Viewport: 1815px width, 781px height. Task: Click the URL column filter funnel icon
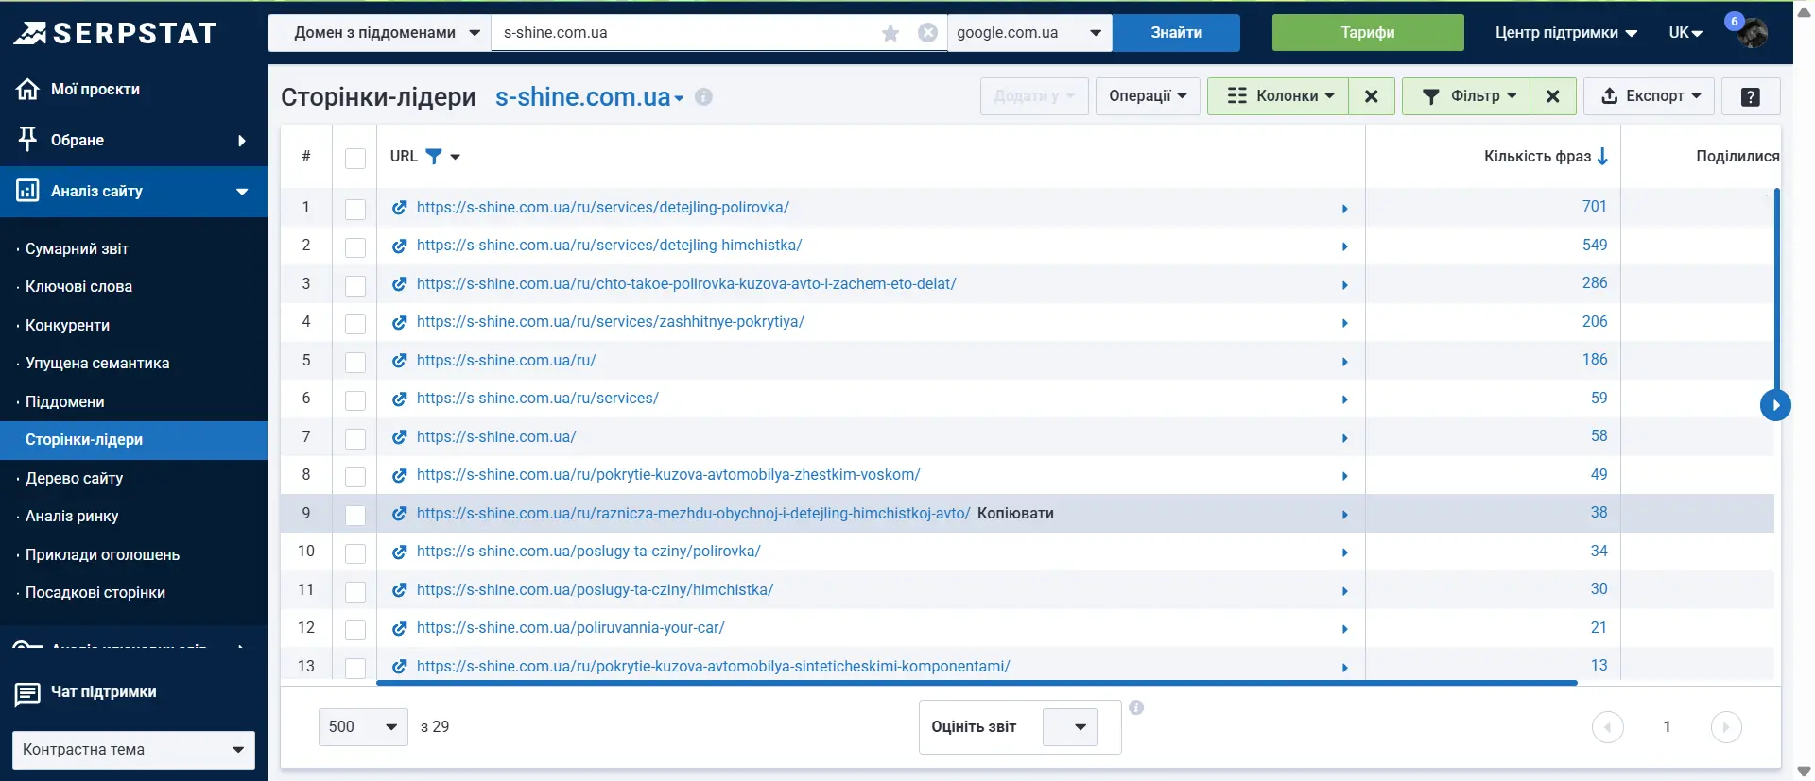click(x=434, y=157)
